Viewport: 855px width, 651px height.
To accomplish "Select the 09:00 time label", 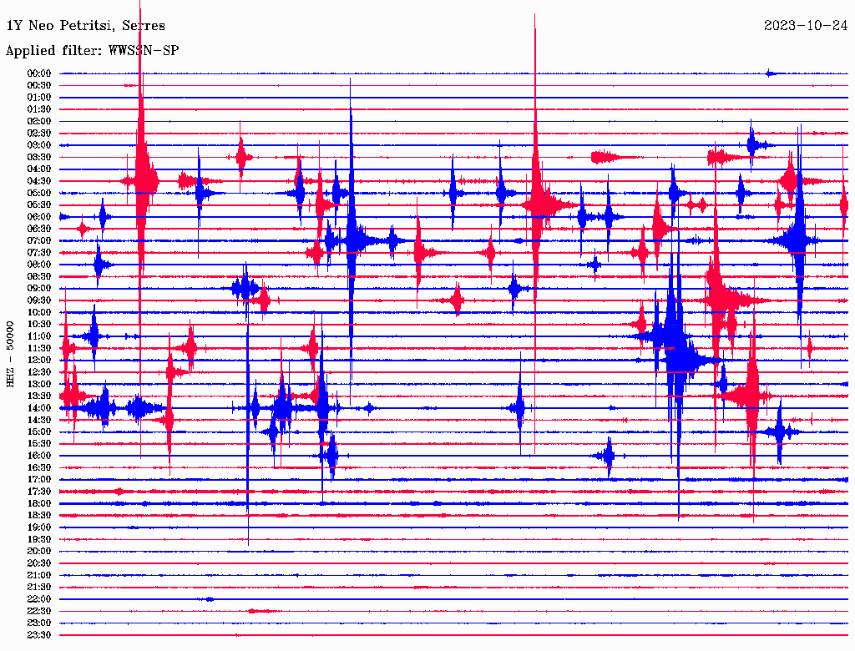I will coord(39,289).
